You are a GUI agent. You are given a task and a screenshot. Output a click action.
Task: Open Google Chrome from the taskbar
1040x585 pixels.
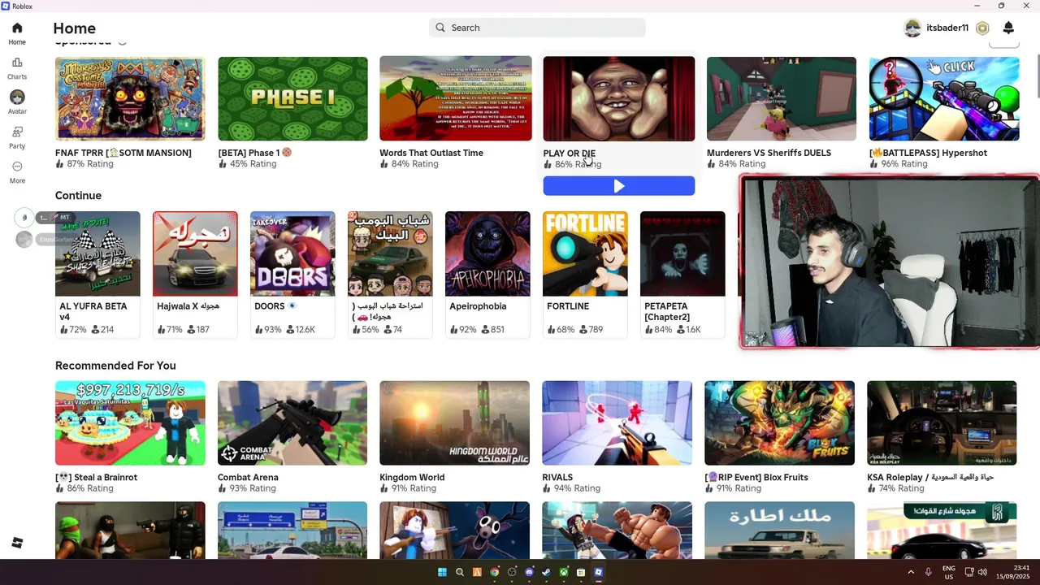495,572
